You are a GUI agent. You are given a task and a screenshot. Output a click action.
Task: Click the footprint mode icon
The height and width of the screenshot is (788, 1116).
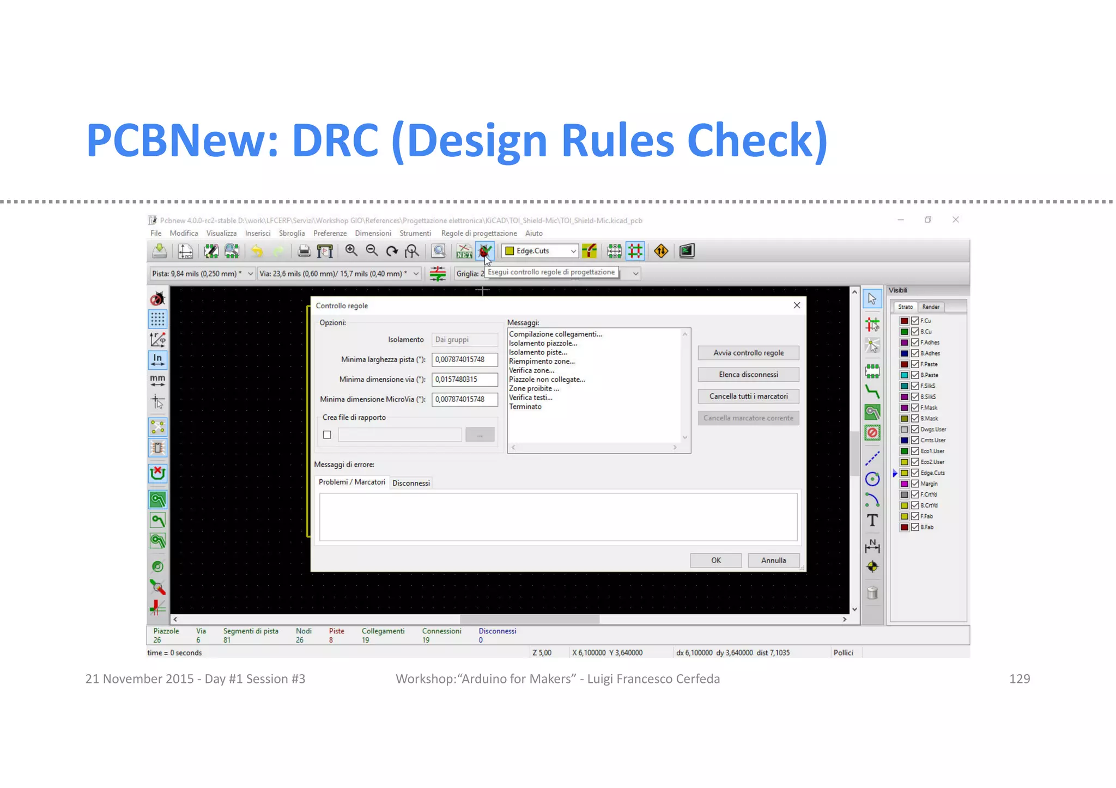[614, 251]
